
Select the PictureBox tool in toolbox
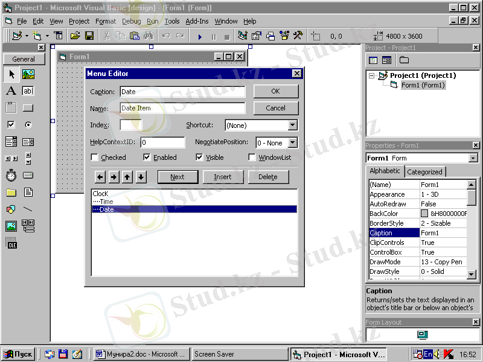pos(28,74)
